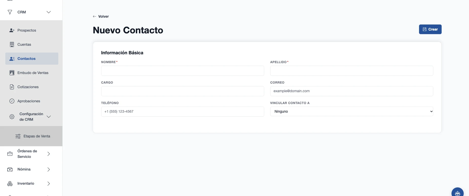The height and width of the screenshot is (196, 469).
Task: Go to Prospectos in the sidebar
Action: point(32,30)
